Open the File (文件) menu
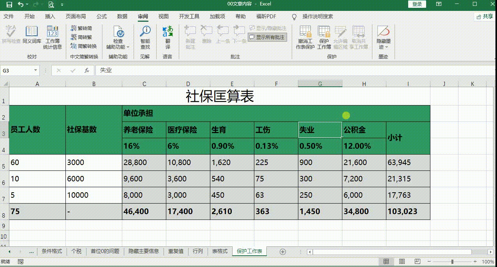This screenshot has height=267, width=497. click(9, 17)
